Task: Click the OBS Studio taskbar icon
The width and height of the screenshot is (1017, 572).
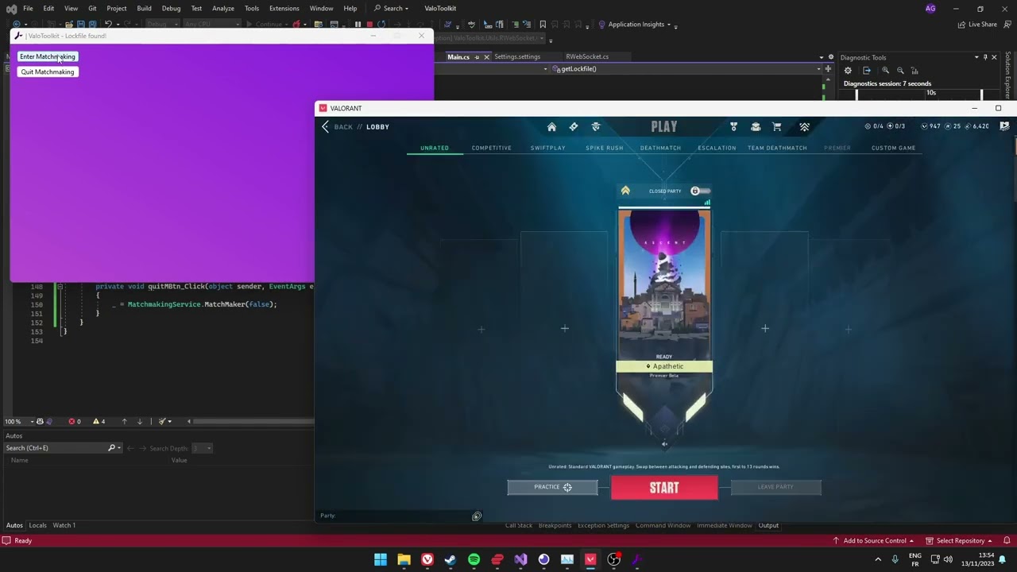Action: tap(613, 559)
